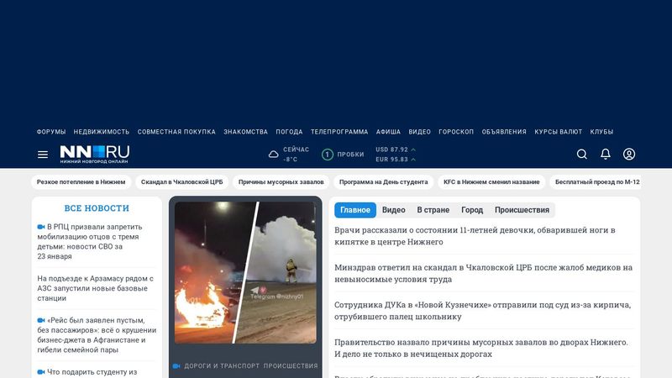The image size is (672, 378).
Task: Open the search magnifier icon
Action: [581, 154]
